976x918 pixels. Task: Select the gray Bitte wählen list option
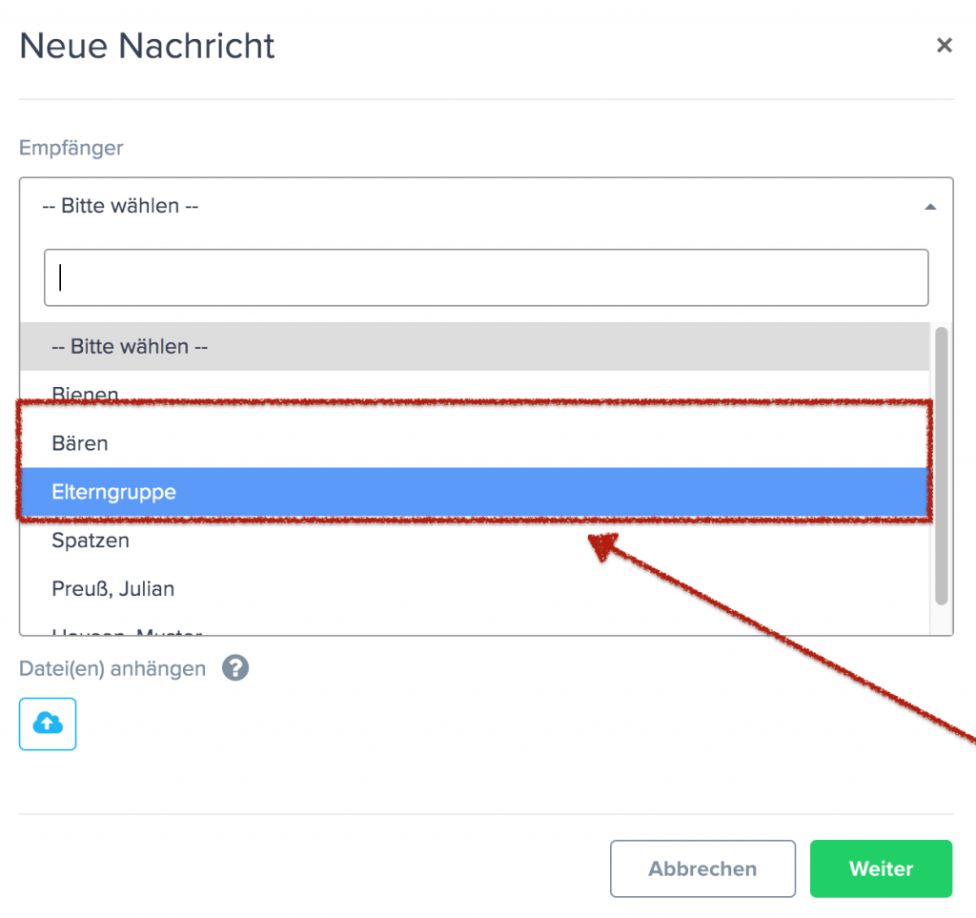tap(475, 346)
